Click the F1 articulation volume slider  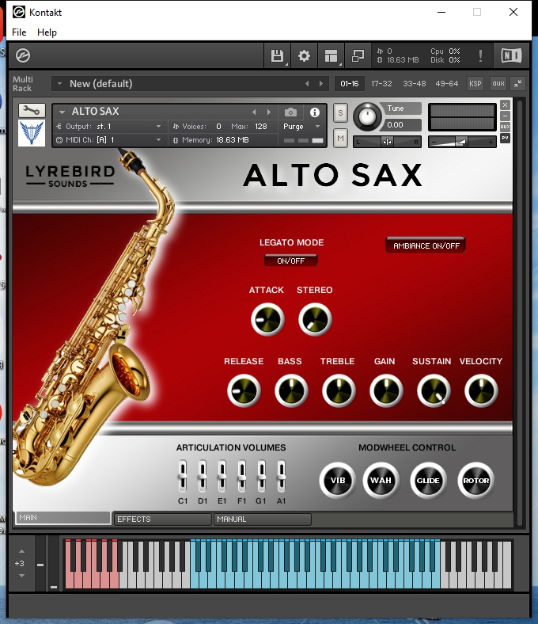(242, 476)
